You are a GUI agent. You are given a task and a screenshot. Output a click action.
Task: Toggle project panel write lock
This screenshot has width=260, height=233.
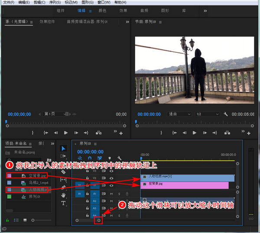click(x=7, y=220)
